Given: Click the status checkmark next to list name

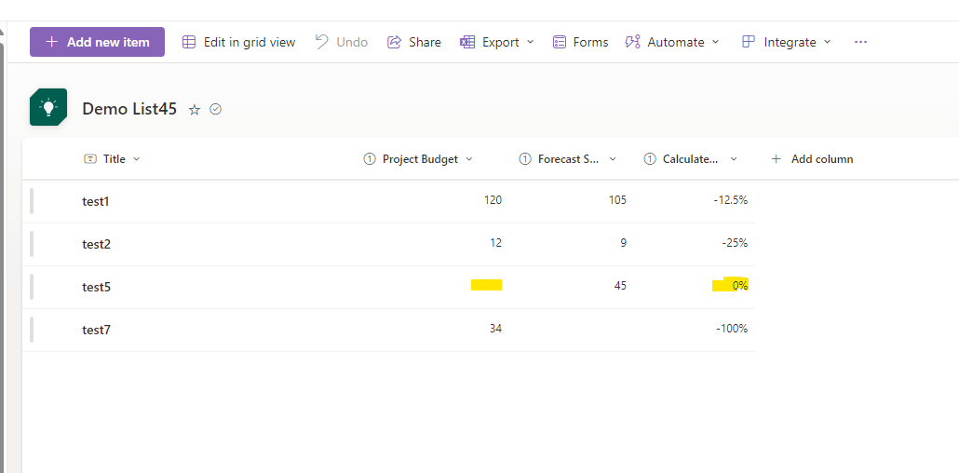Looking at the screenshot, I should click(x=215, y=109).
